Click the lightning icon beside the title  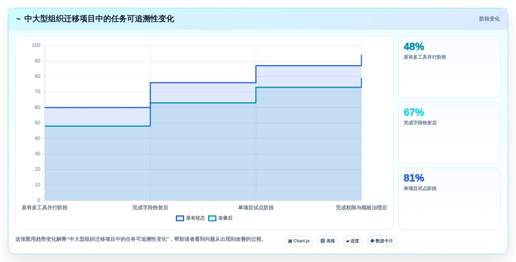[x=19, y=19]
